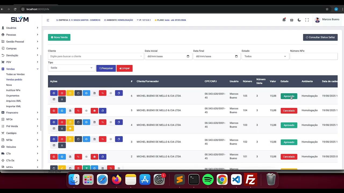
Task: Collapse the Vendas sidebar menu
Action: tap(20, 69)
